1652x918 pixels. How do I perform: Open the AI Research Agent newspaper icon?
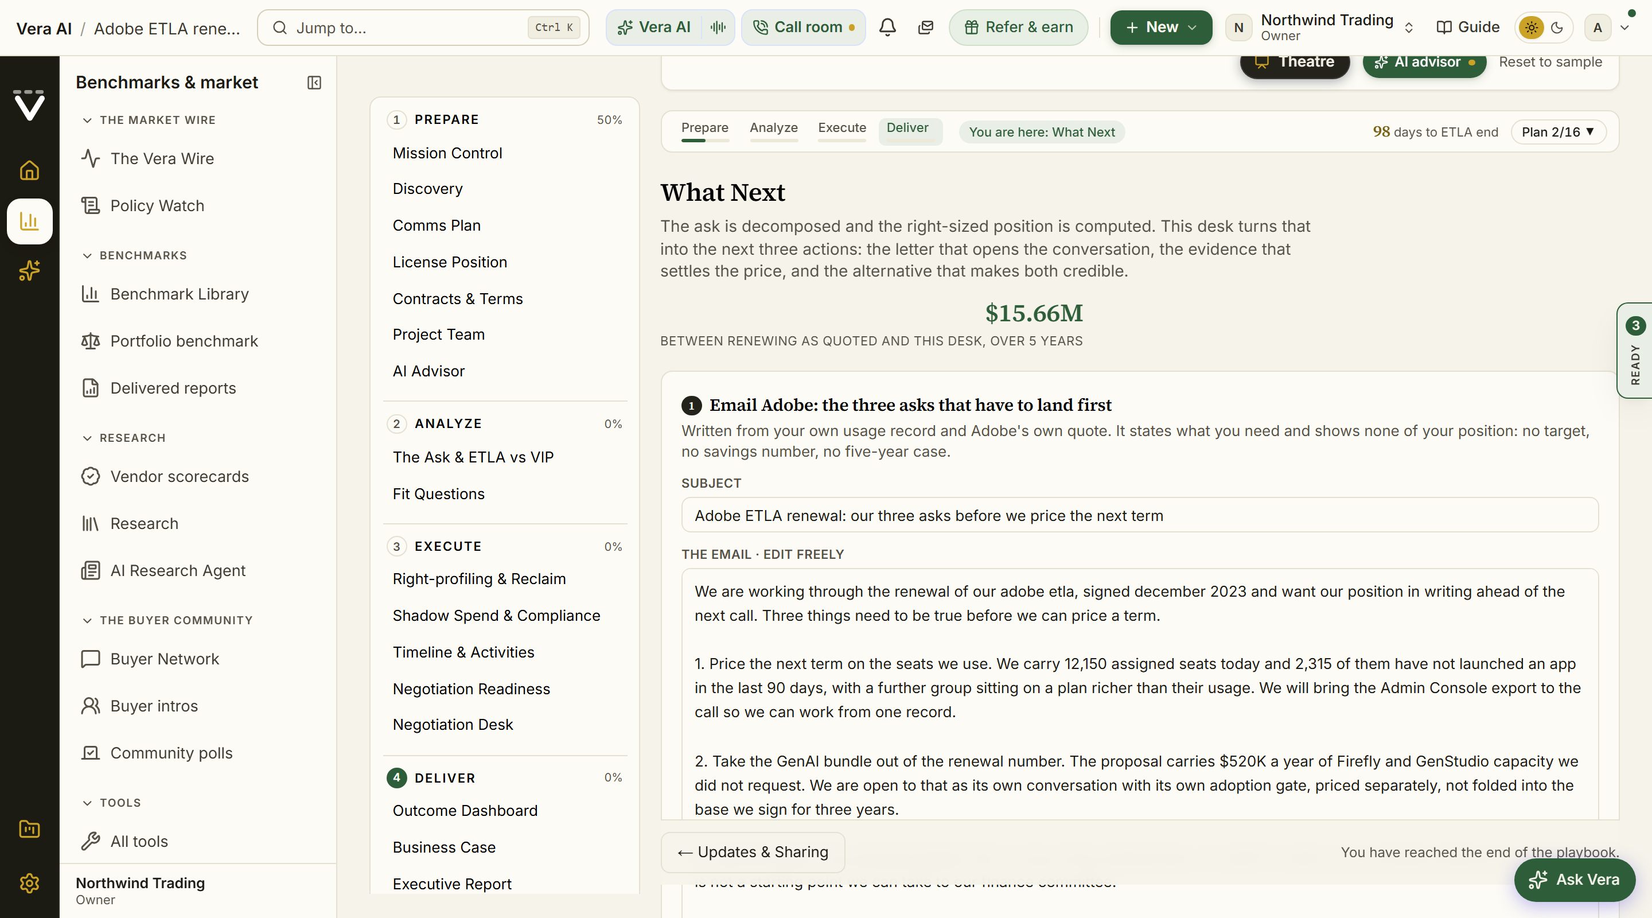91,570
